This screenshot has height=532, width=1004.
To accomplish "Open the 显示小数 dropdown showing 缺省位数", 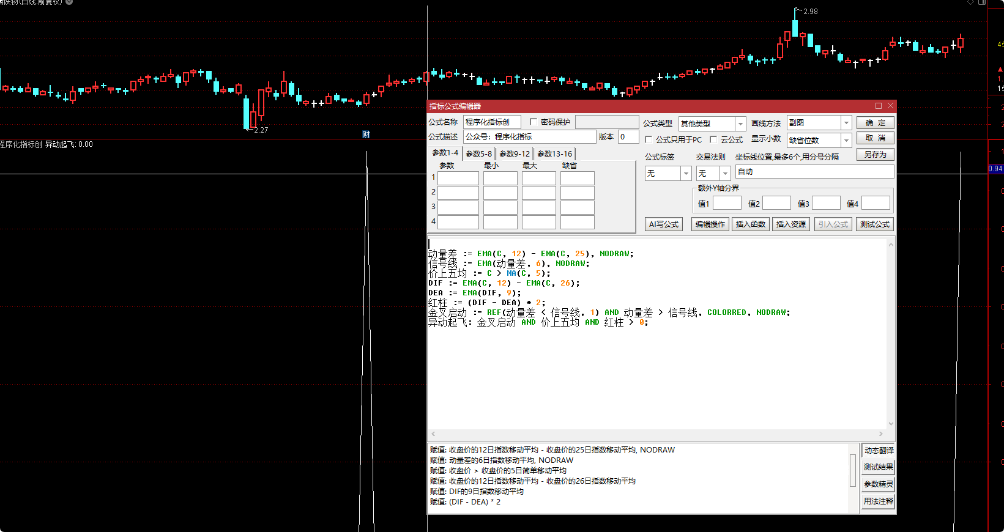I will coord(846,141).
